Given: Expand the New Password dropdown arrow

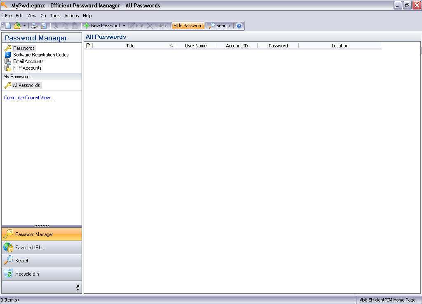Looking at the screenshot, I should click(x=124, y=26).
